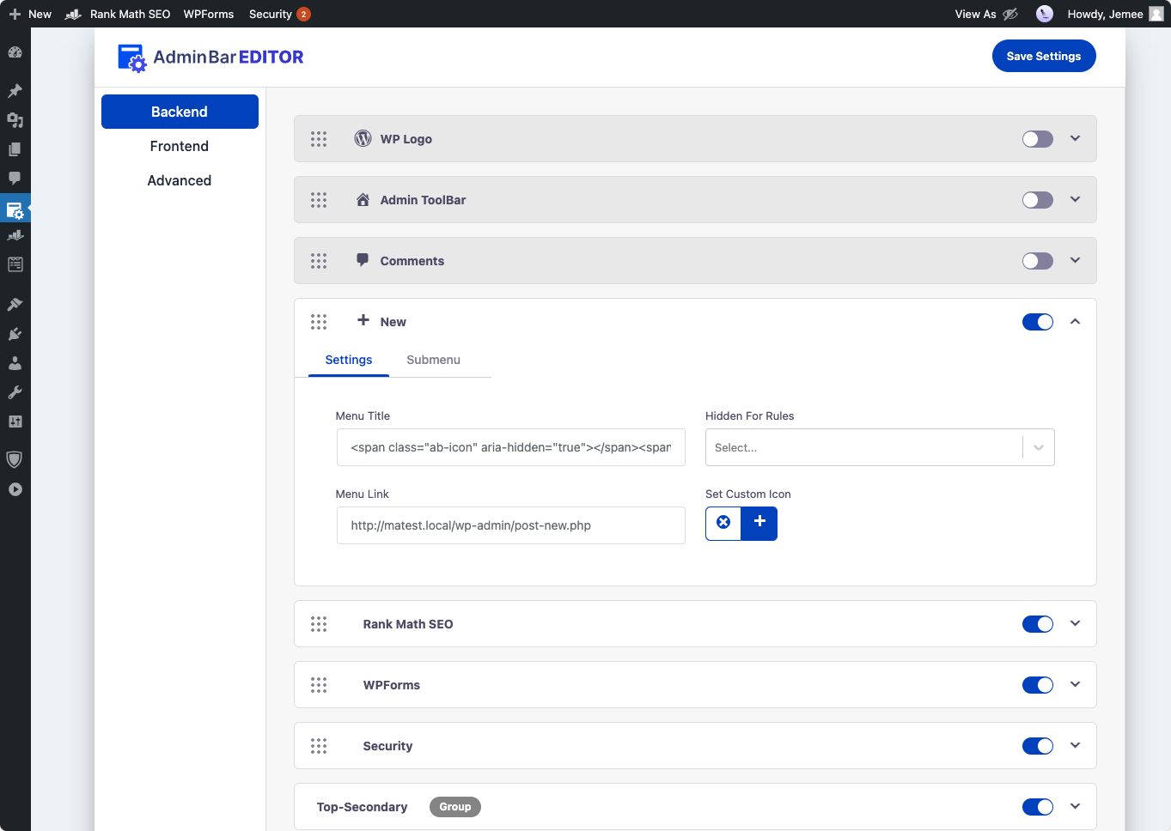Viewport: 1171px width, 831px height.
Task: Expand the WPForms panel chevron
Action: 1075,684
